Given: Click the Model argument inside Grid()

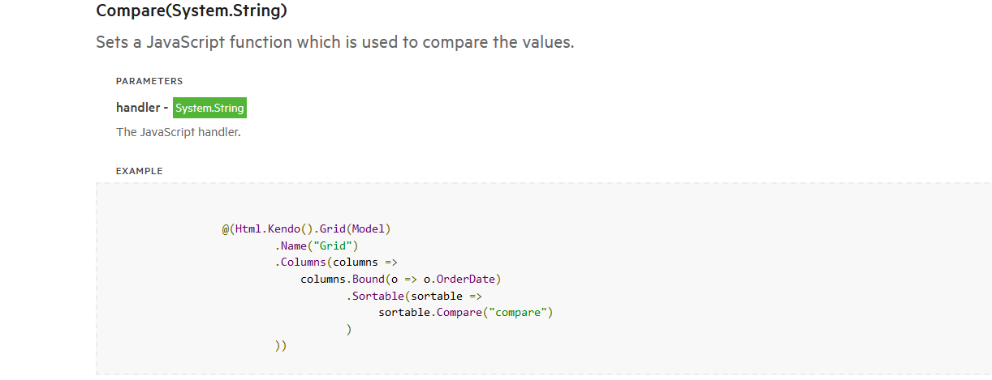Looking at the screenshot, I should pos(368,228).
